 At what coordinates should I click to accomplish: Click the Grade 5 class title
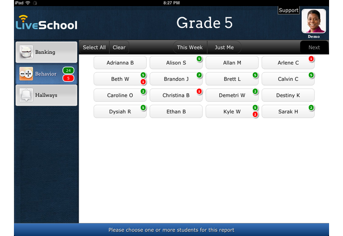[x=205, y=23]
